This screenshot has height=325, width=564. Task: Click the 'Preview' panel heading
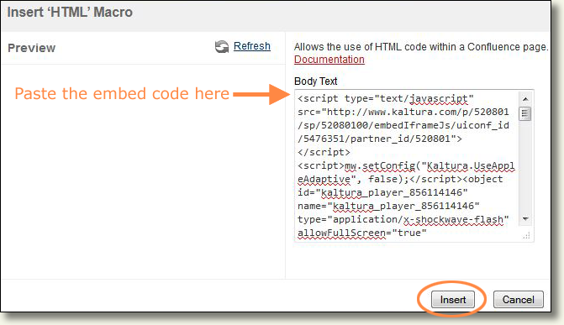click(32, 48)
